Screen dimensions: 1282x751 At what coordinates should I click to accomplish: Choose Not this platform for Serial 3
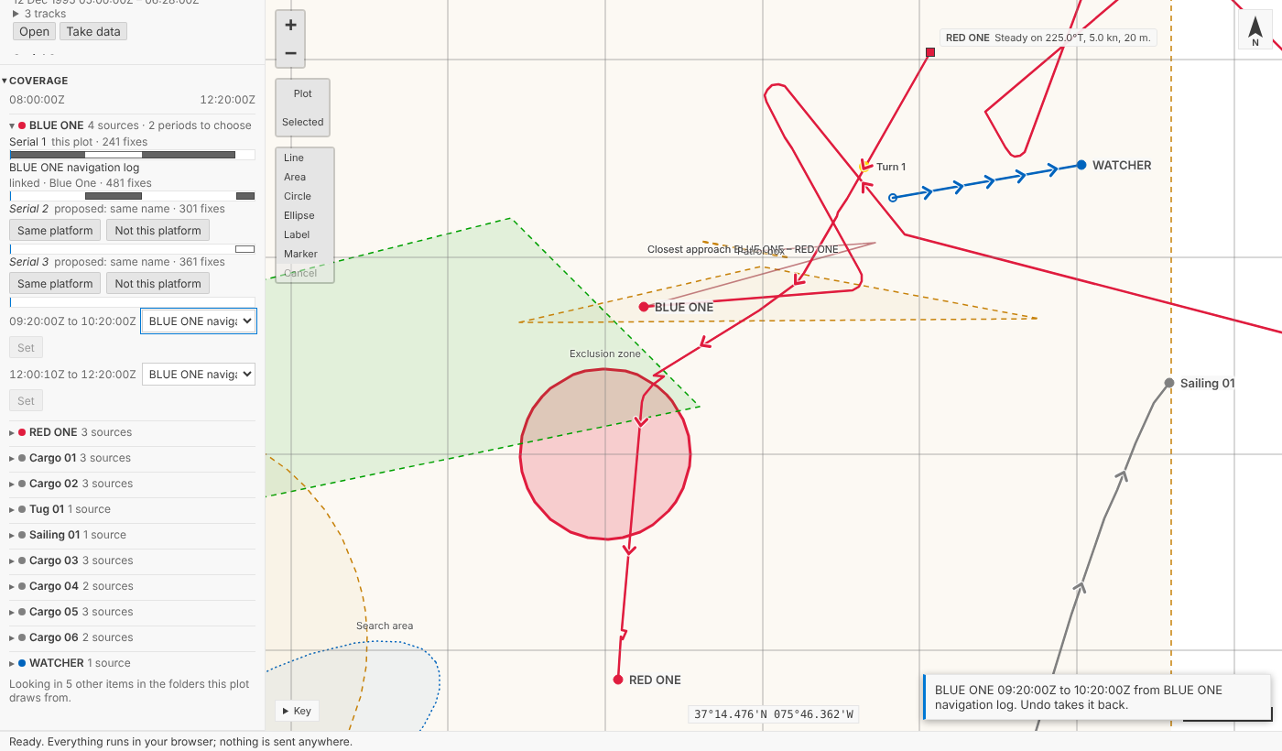(x=158, y=283)
